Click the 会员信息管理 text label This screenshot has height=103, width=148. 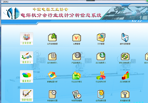(x=52, y=44)
